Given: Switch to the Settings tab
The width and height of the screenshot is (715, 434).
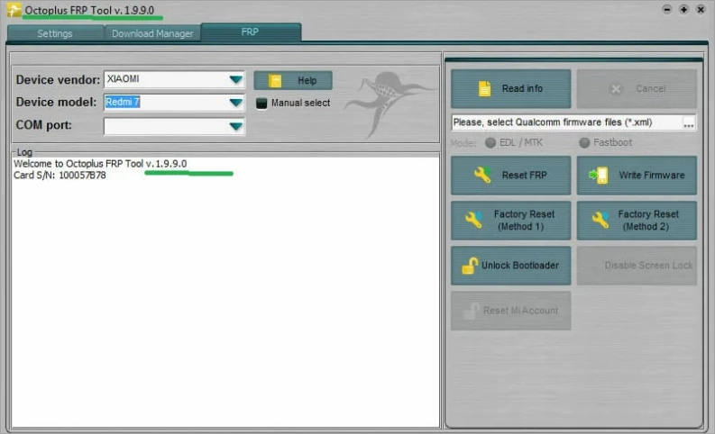Looking at the screenshot, I should tap(55, 33).
